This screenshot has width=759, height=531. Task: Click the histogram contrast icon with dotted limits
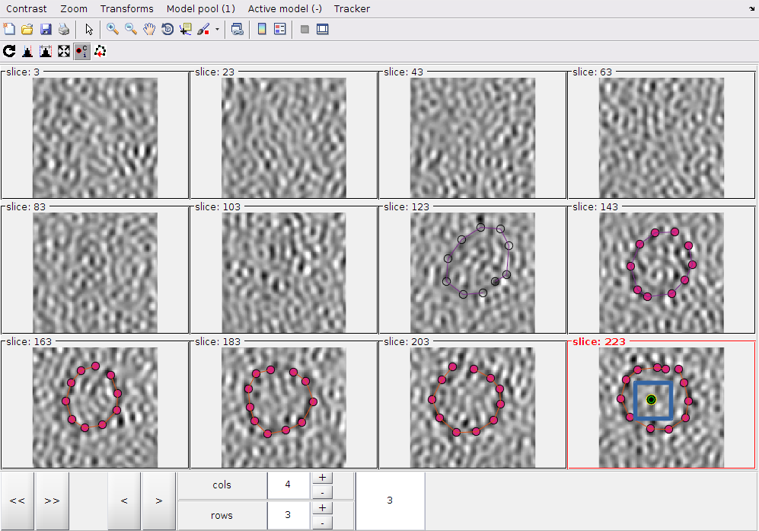27,51
